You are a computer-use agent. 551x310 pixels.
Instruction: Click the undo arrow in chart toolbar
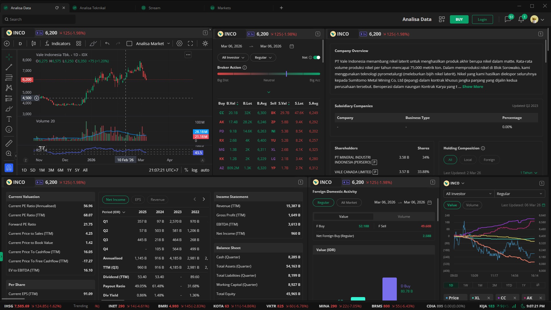[107, 44]
